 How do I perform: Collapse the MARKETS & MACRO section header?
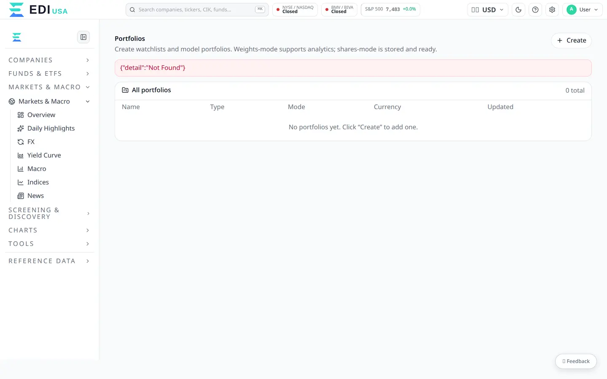(x=49, y=87)
